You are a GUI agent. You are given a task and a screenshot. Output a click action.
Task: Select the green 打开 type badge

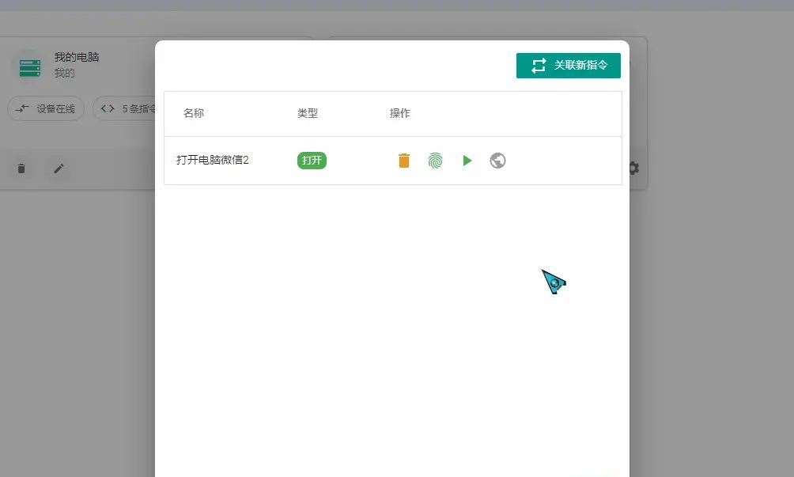(311, 160)
